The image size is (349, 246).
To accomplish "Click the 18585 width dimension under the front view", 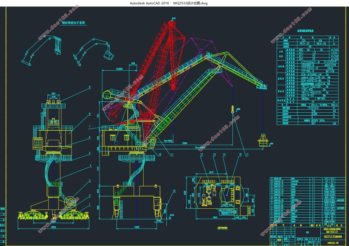I will (x=53, y=227).
